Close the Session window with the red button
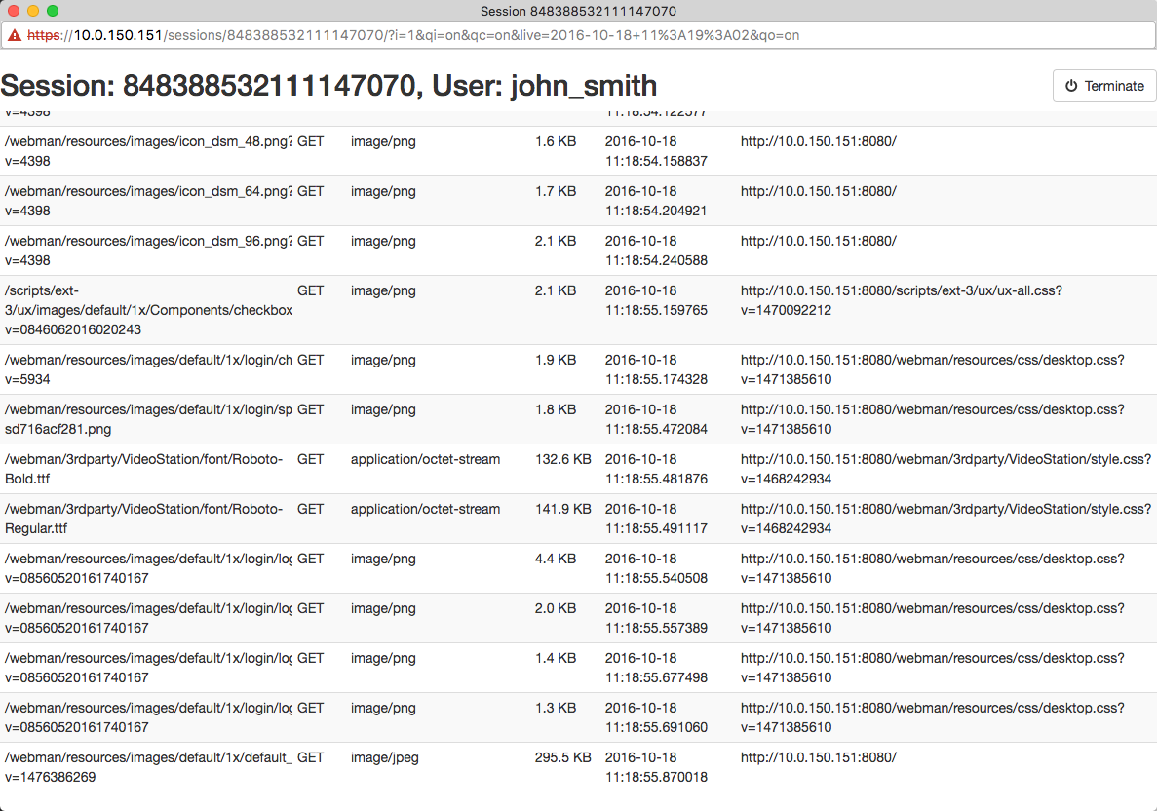This screenshot has width=1157, height=811. point(14,11)
